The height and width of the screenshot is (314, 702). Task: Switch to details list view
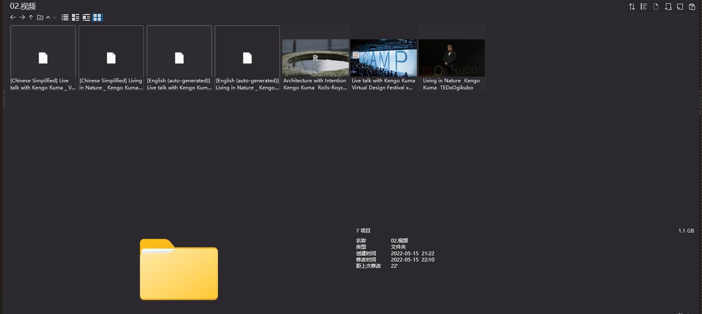[75, 17]
